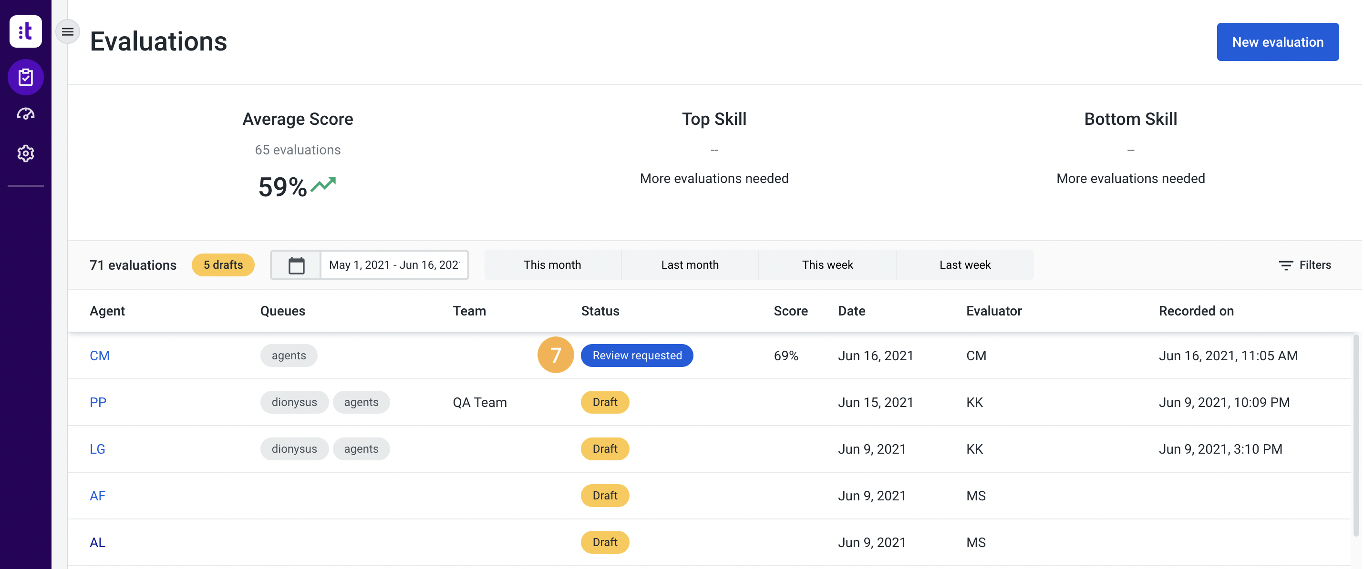Open agent AL link
Screen dimensions: 1364x569
pyautogui.click(x=97, y=542)
